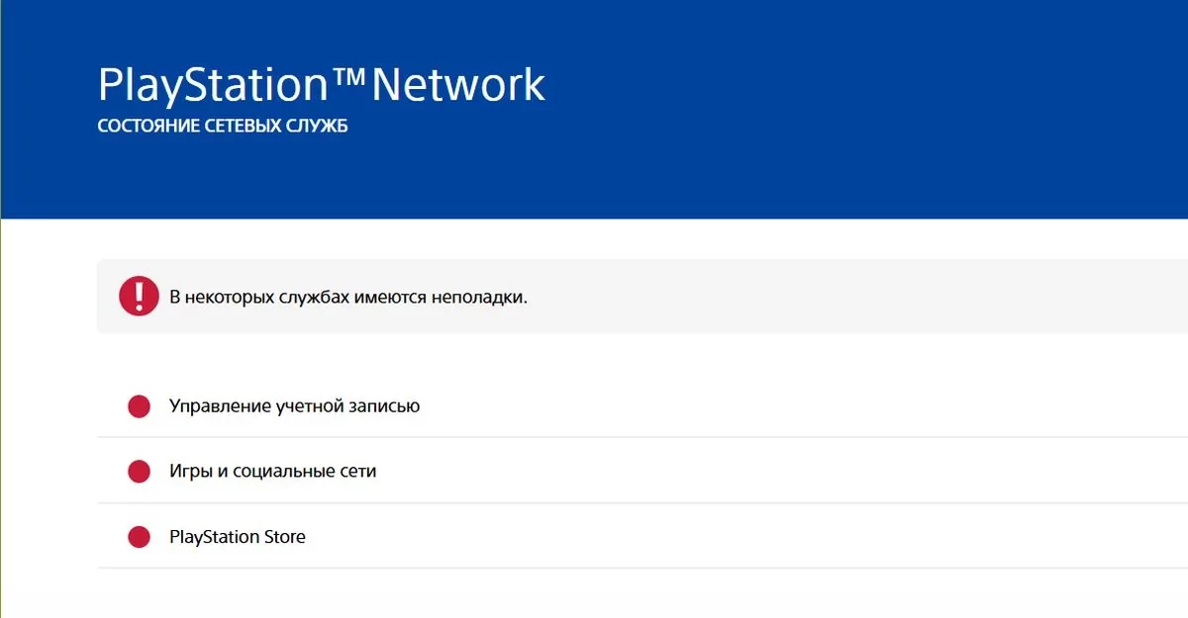Screen dimensions: 1188x618
Task: Click the message В некоторых службах имеются неполадки
Action: coord(348,297)
